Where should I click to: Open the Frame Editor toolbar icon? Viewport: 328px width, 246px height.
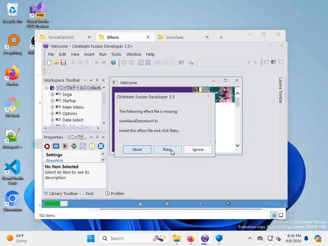point(148,62)
